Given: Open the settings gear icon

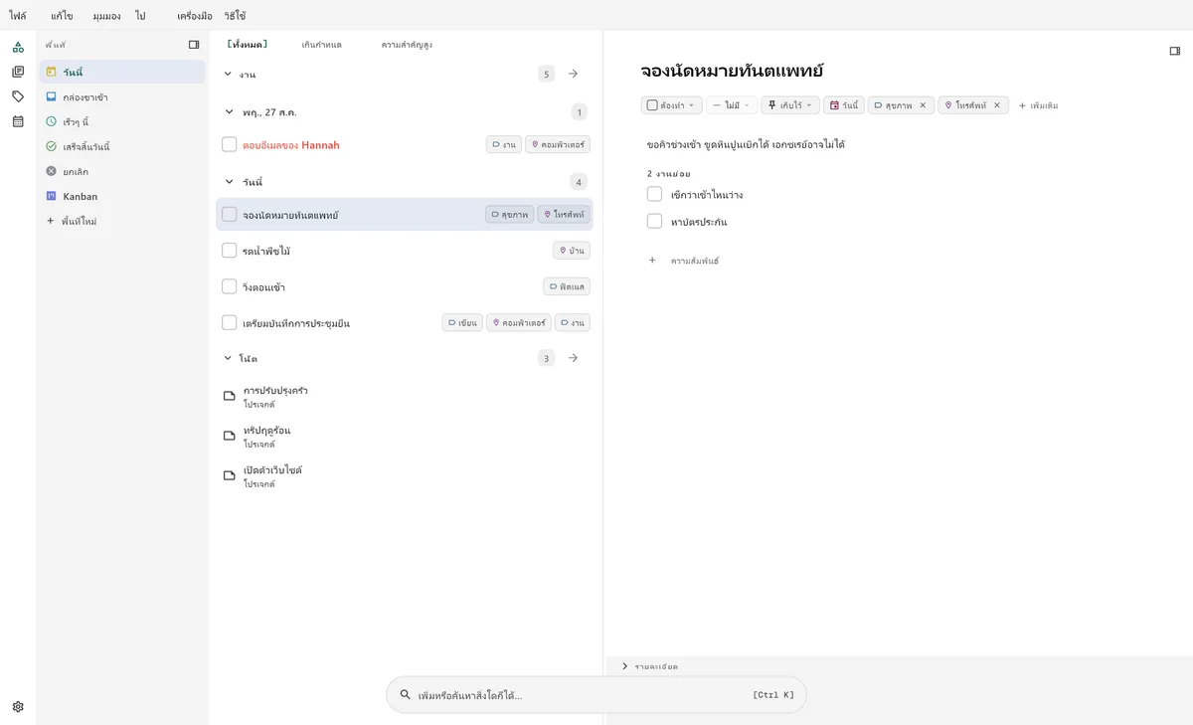Looking at the screenshot, I should point(18,707).
